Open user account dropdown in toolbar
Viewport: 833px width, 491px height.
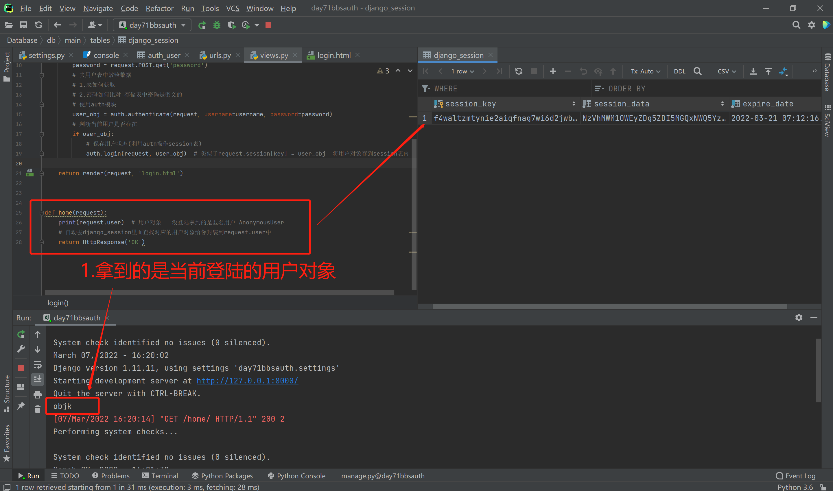coord(95,25)
